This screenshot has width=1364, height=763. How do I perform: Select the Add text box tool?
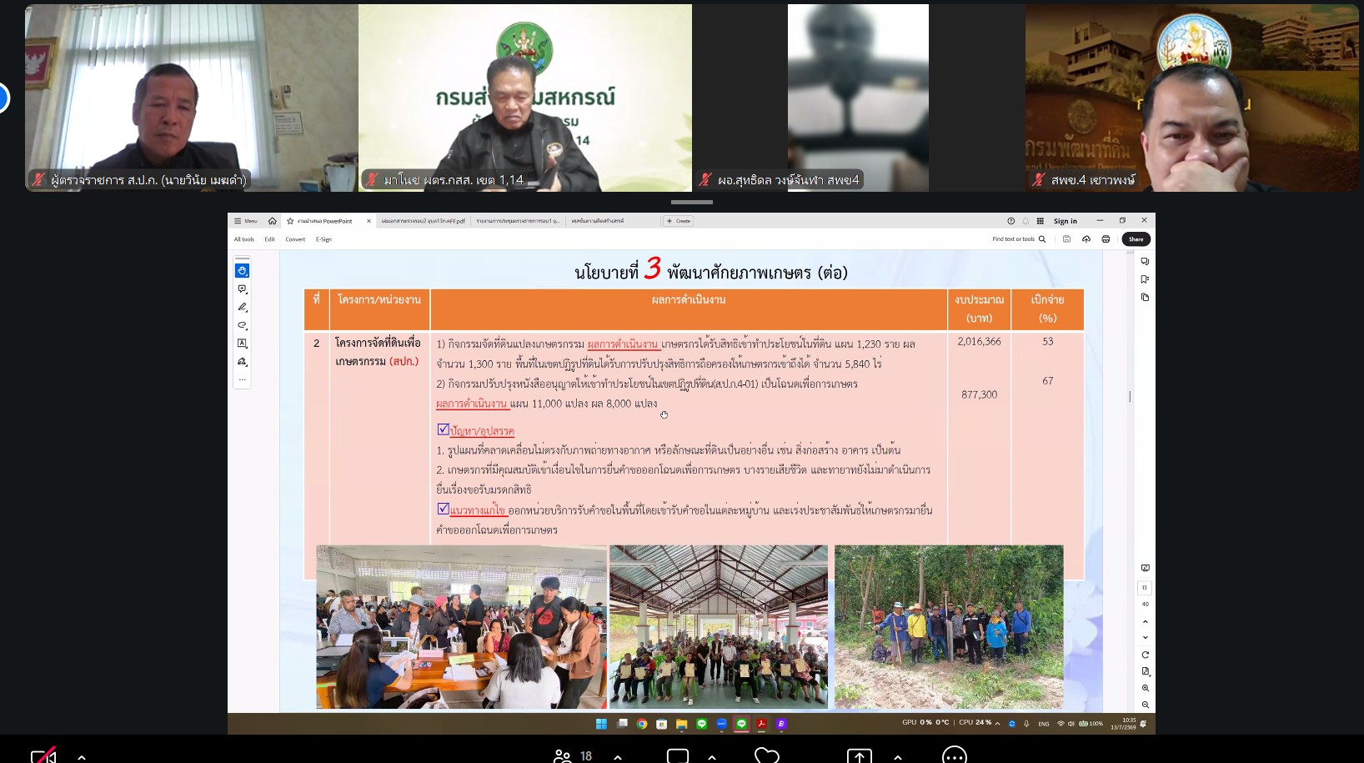(242, 343)
